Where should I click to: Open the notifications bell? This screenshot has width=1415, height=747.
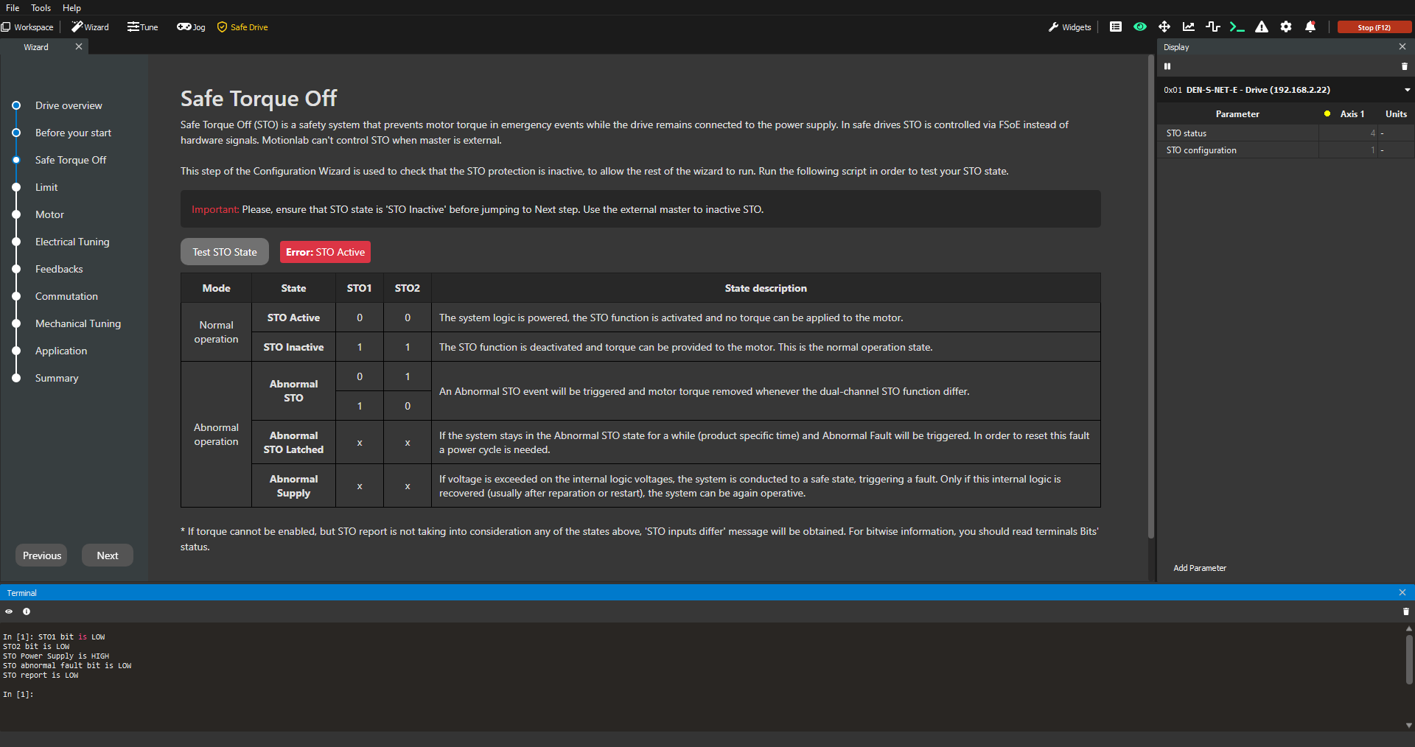pyautogui.click(x=1310, y=27)
